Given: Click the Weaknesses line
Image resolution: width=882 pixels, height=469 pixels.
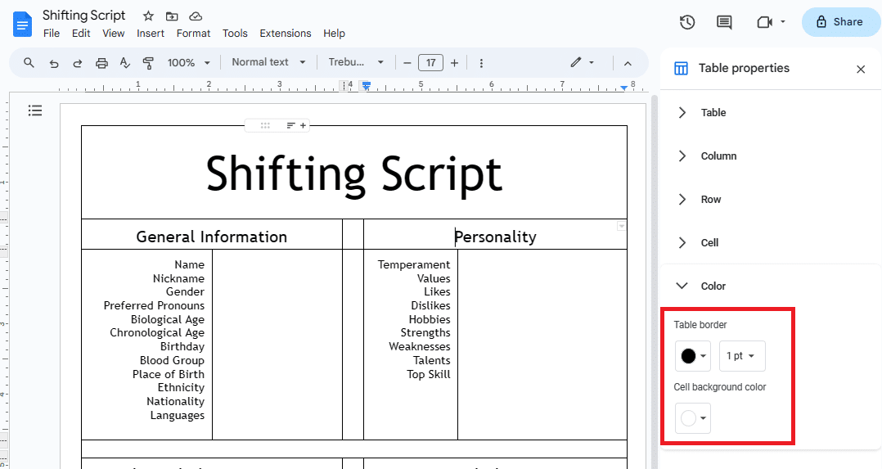Looking at the screenshot, I should click(420, 347).
